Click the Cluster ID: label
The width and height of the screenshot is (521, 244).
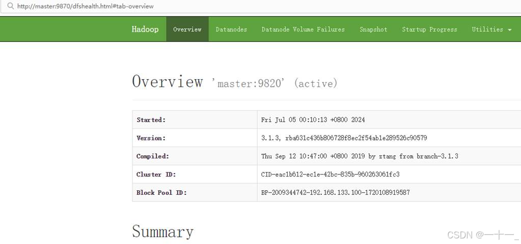(x=156, y=174)
